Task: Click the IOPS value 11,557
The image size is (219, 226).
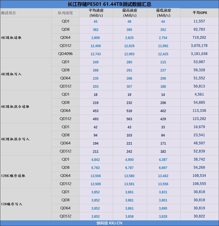Action: (199, 21)
